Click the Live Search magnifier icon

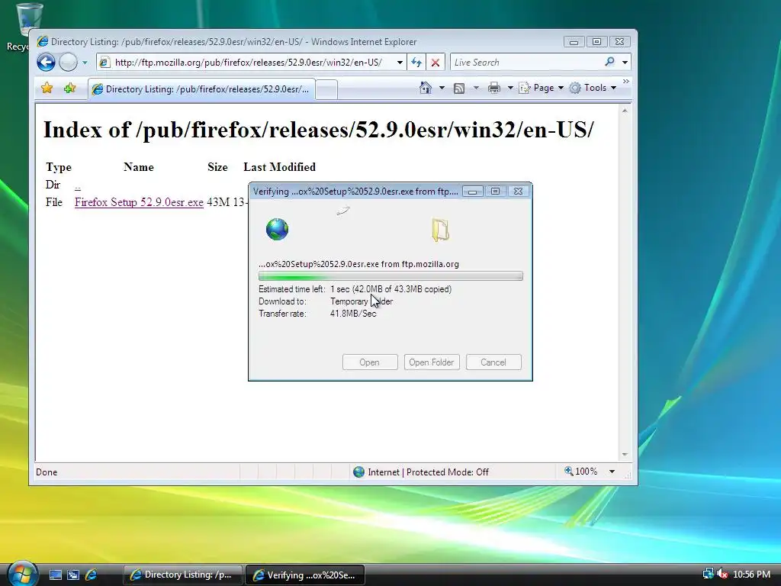609,62
